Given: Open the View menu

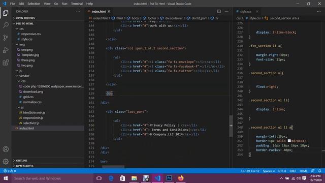Looking at the screenshot, I should tap(47, 4).
